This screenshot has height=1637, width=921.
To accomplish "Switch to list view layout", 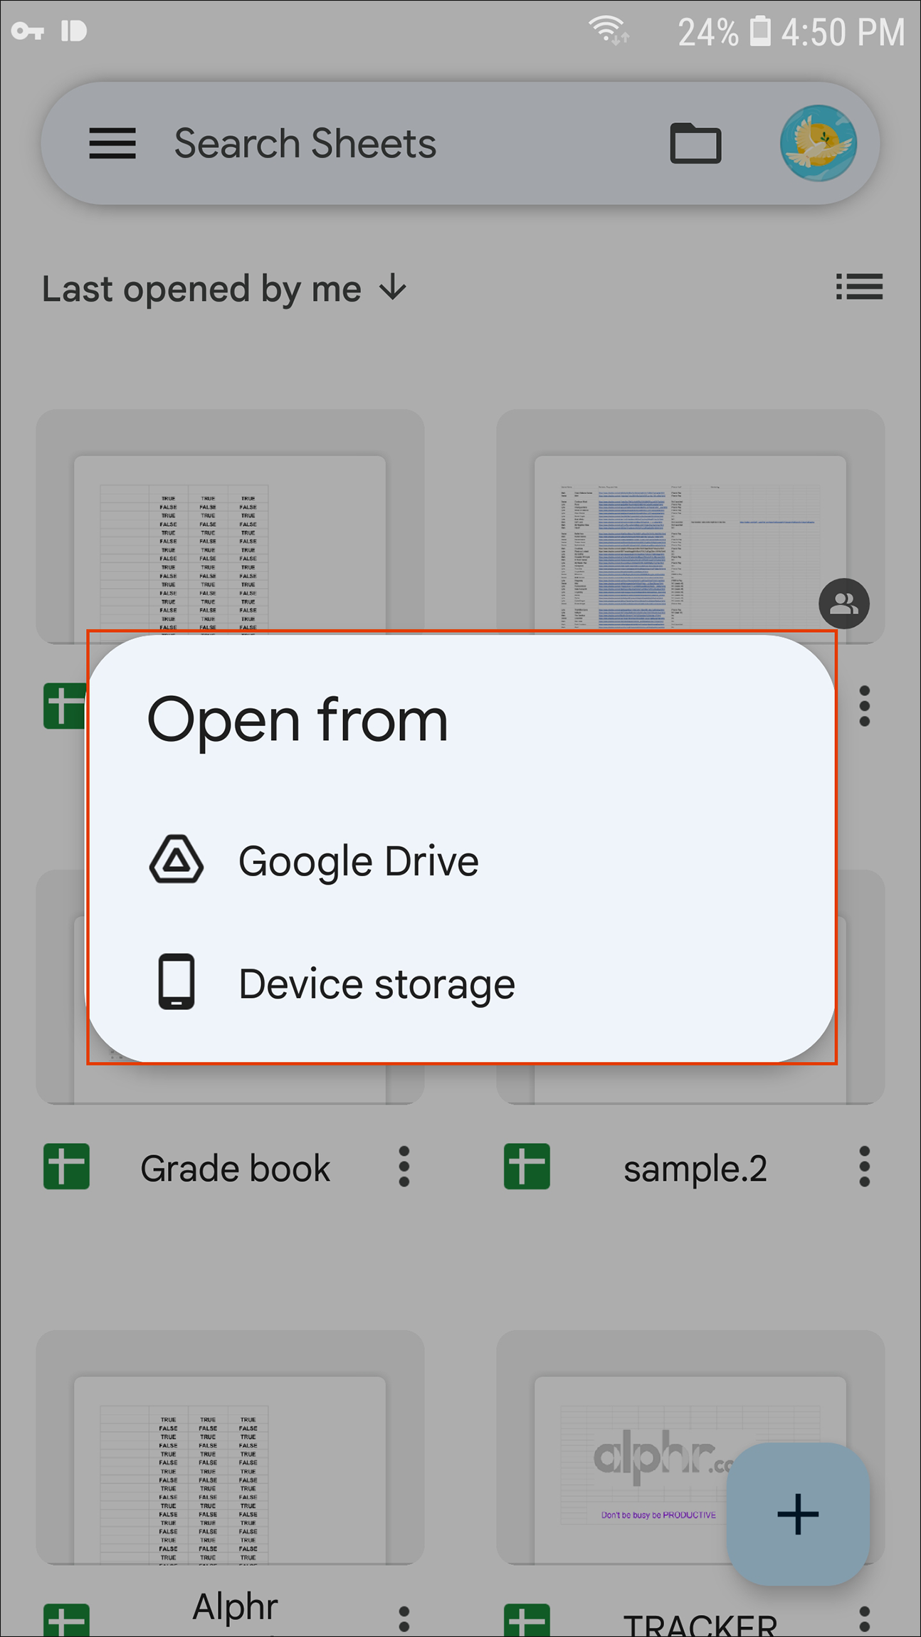I will [x=859, y=288].
